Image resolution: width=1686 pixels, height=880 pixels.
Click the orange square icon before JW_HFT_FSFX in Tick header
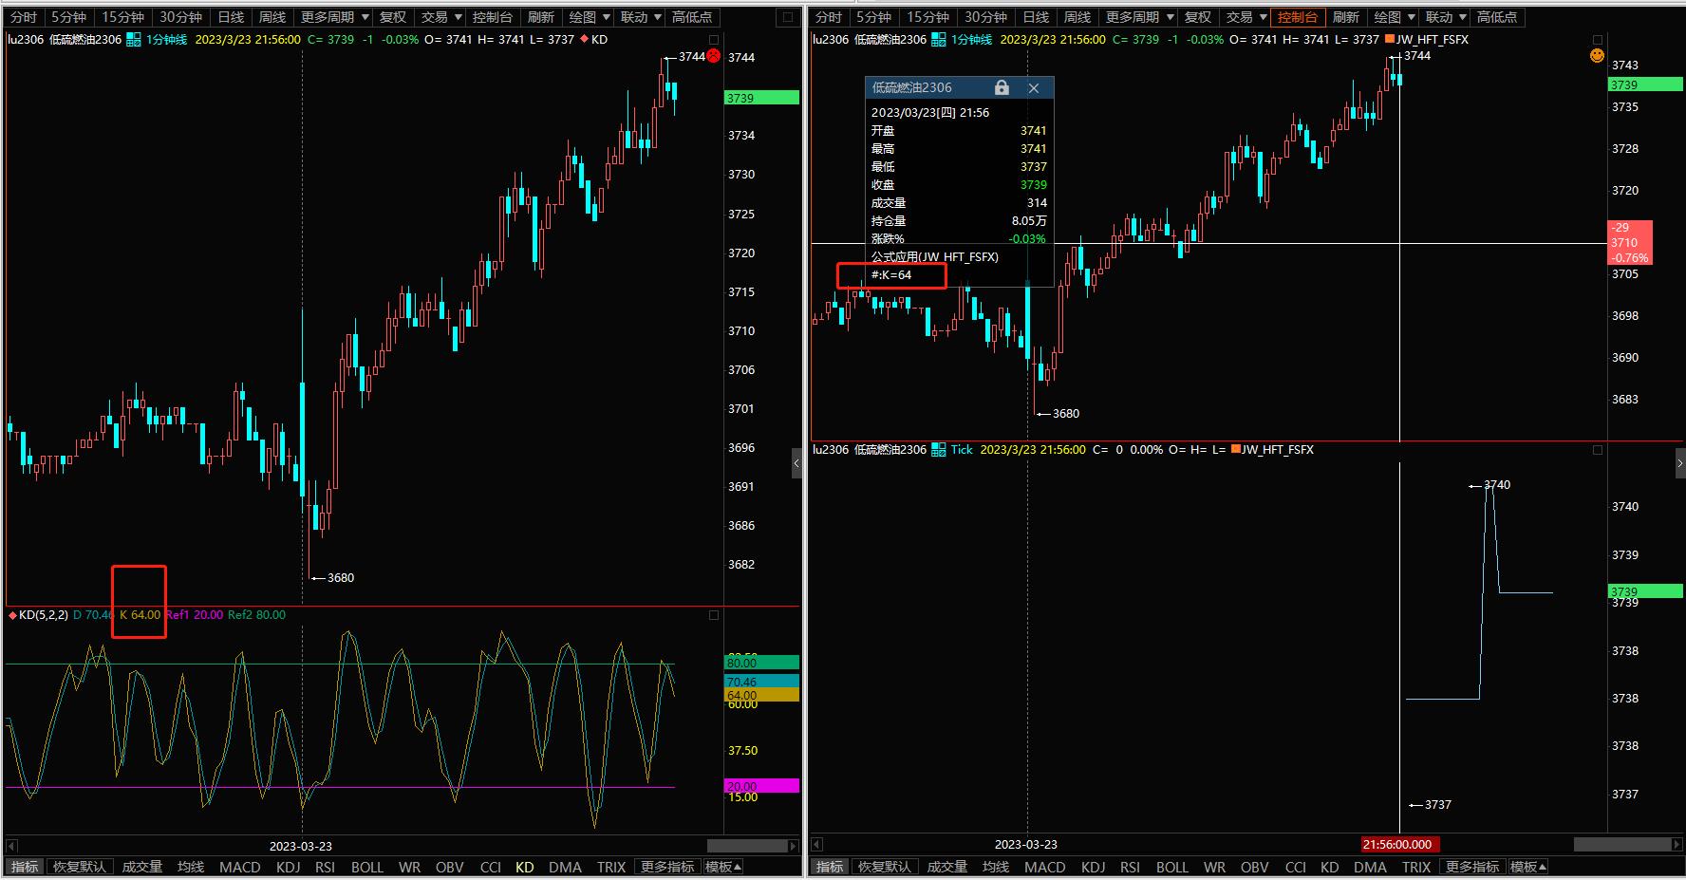coord(1235,450)
